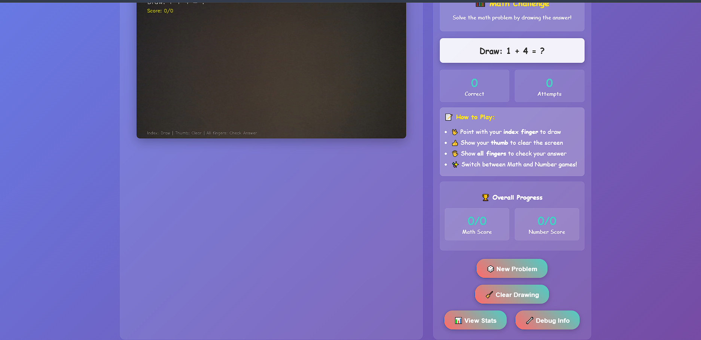This screenshot has height=340, width=701.
Task: Click the notepad icon next to How to Play
Action: [x=449, y=117]
